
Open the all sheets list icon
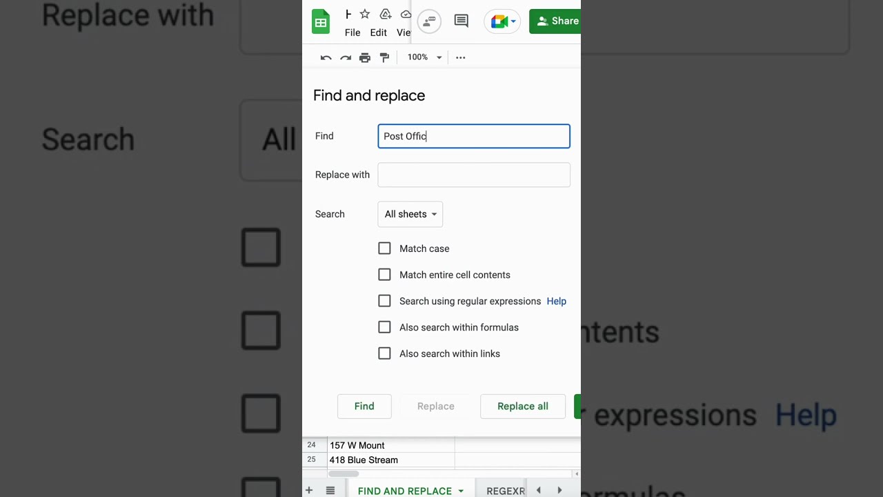point(330,490)
